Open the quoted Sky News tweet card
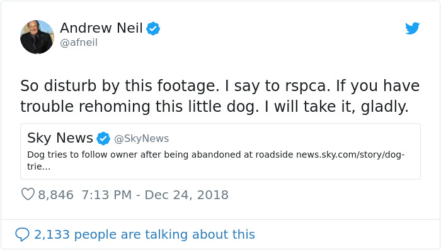Viewport: 441px width, 250px height. (220, 151)
